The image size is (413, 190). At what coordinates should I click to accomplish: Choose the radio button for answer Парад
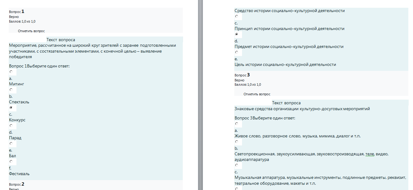pos(11,126)
